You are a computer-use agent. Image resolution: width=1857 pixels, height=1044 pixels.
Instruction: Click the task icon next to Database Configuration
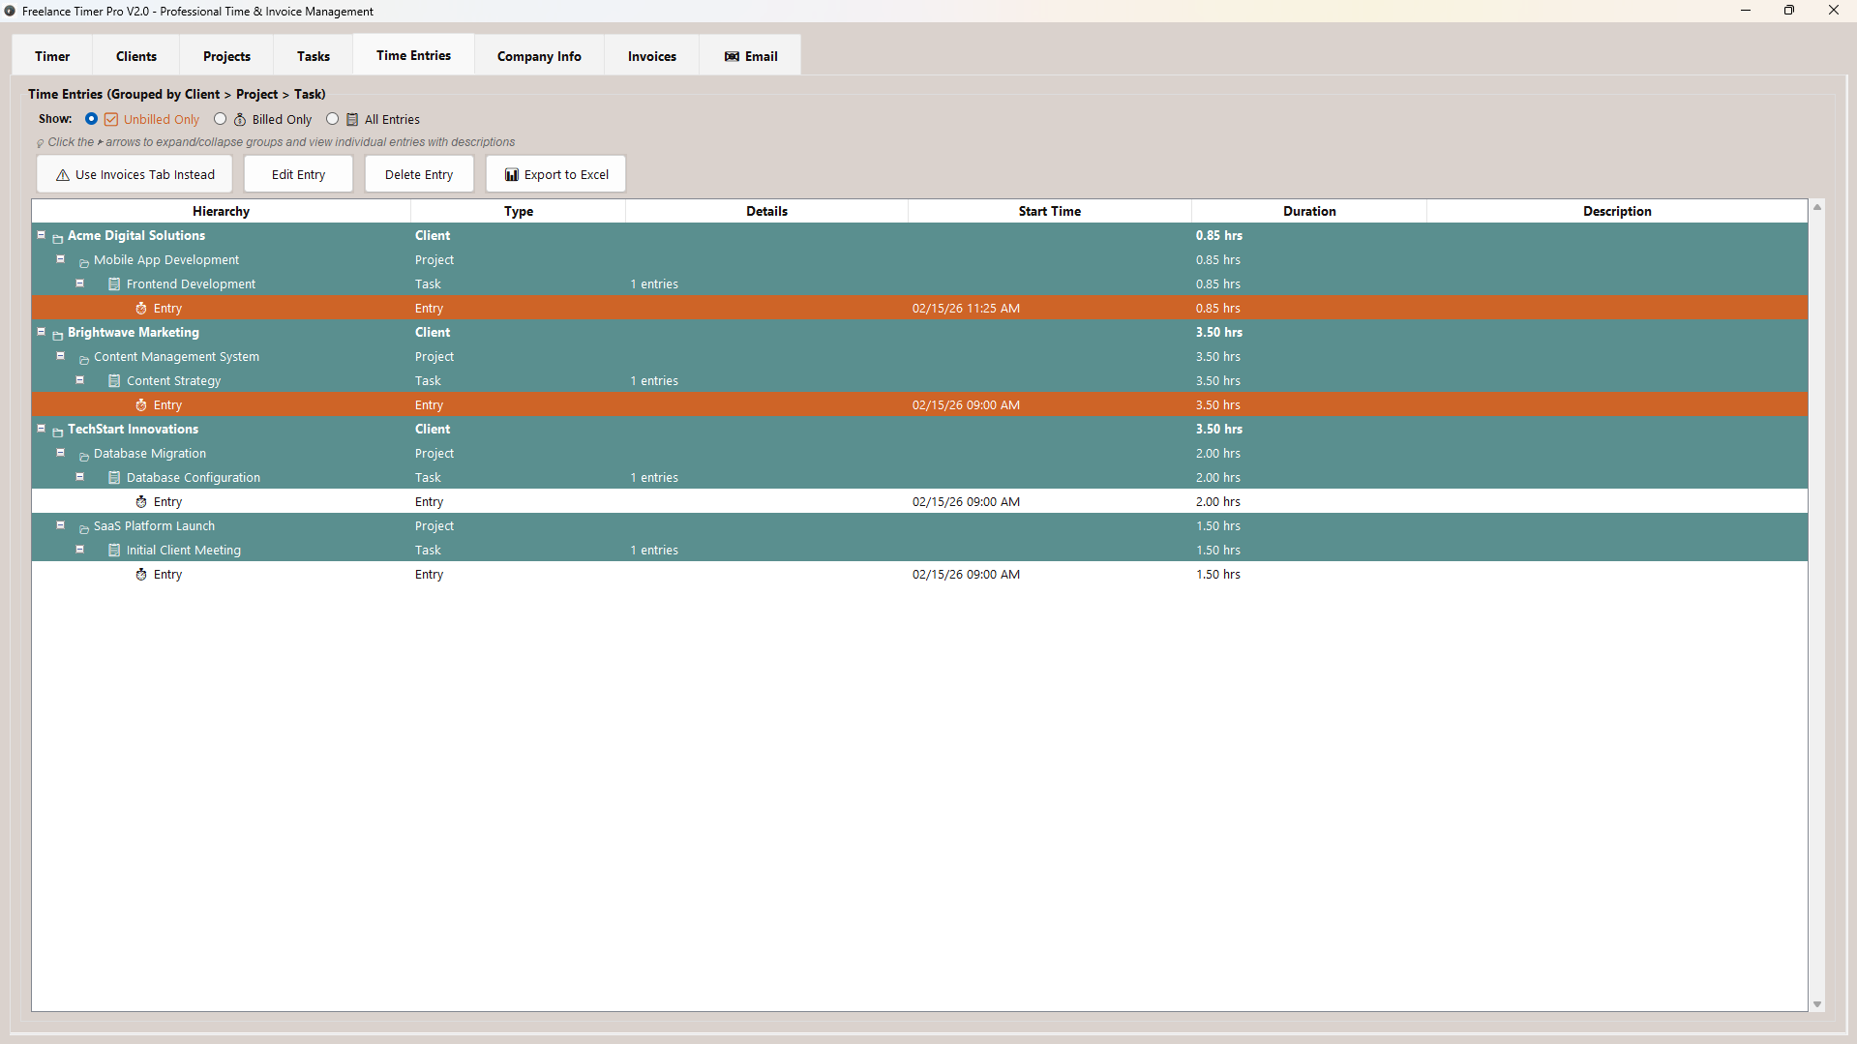[114, 478]
